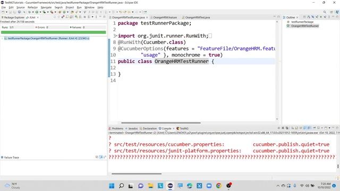Switch to the Package Explorer tab
Viewport: 340px width, 191px height.
(x=13, y=18)
